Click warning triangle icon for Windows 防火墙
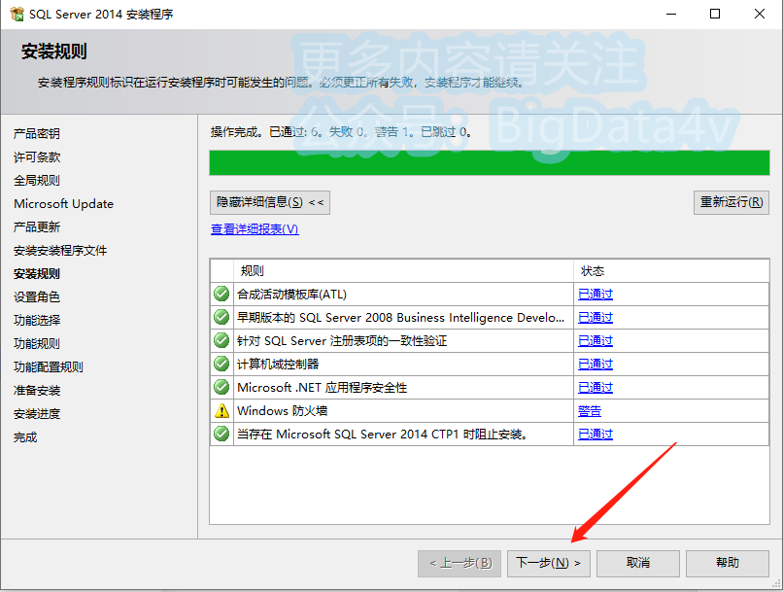This screenshot has width=783, height=592. (221, 410)
